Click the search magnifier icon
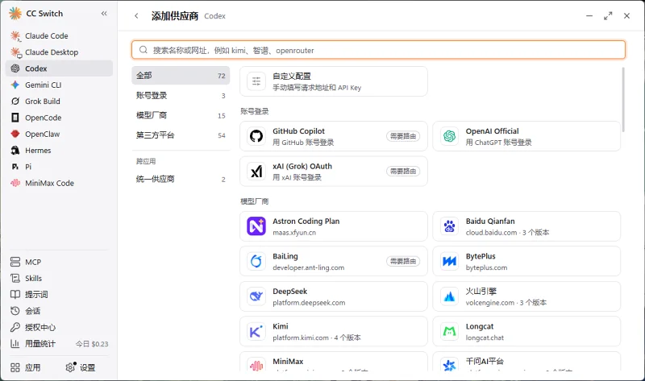 click(x=144, y=50)
